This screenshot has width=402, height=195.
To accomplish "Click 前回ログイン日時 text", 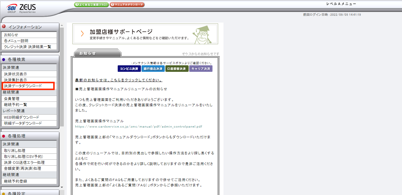I will 332,15.
